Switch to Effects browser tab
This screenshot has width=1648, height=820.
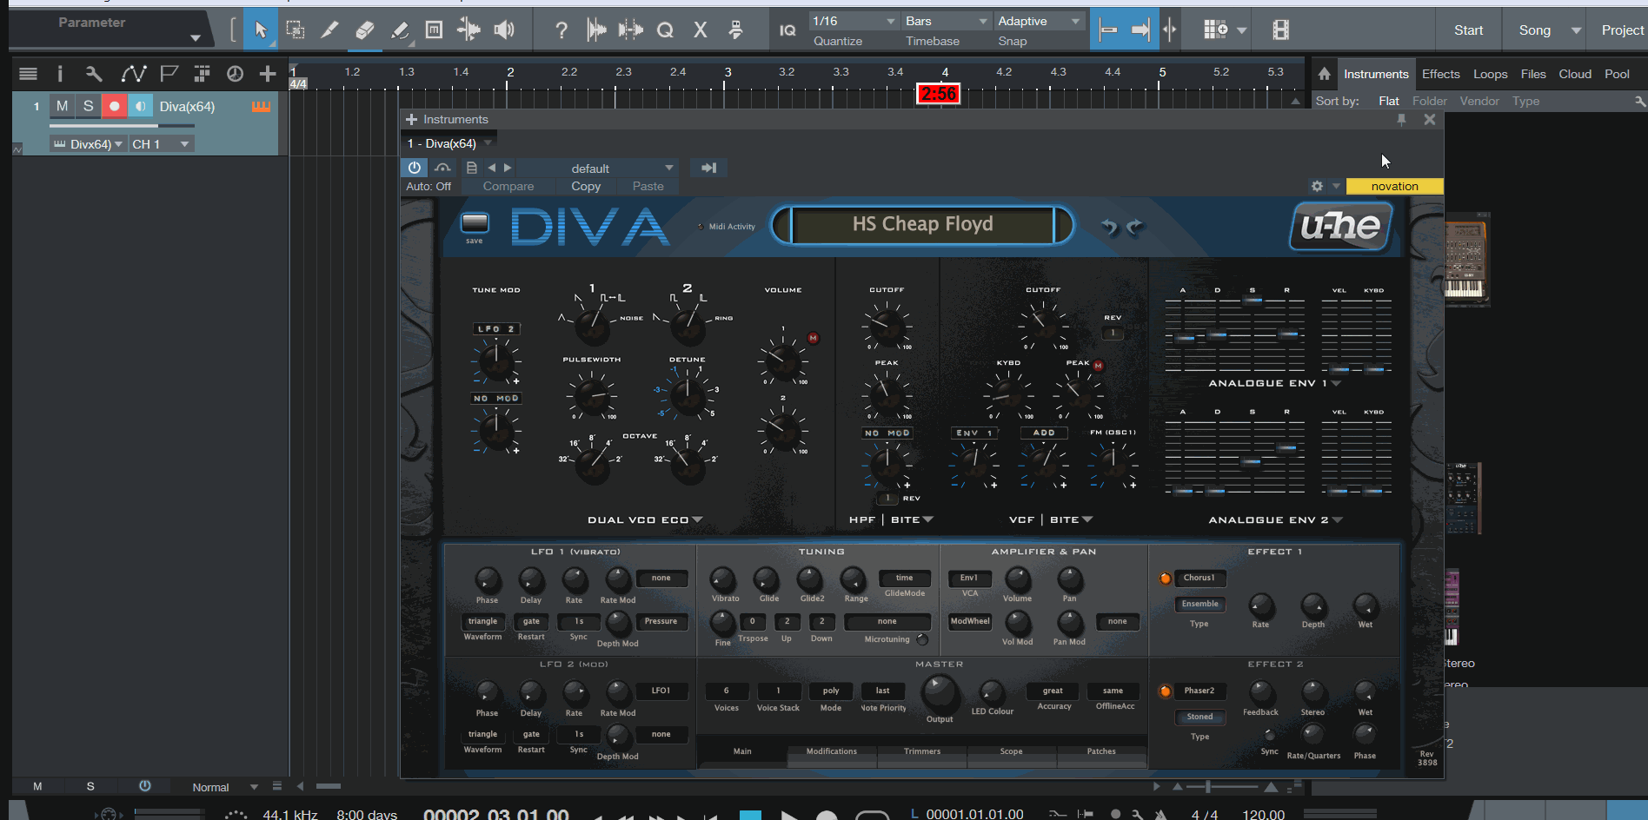pyautogui.click(x=1440, y=74)
